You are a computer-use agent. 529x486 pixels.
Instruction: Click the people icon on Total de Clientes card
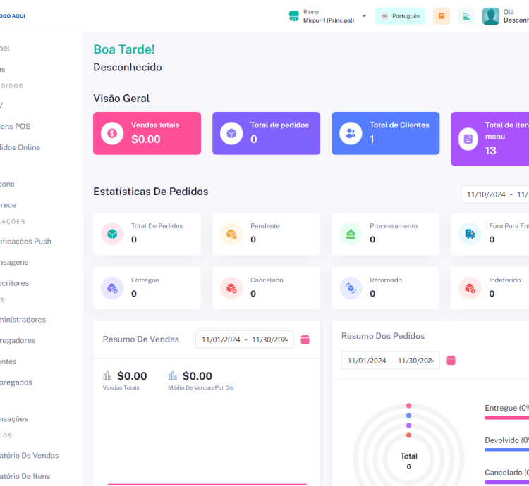(x=351, y=133)
